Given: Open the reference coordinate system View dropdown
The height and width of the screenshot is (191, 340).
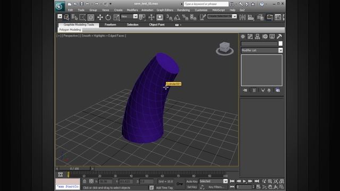Looking at the screenshot, I should coord(129,16).
